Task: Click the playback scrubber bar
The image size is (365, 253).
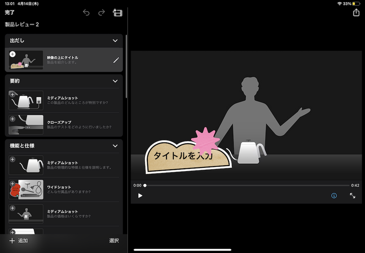Action: pos(246,186)
